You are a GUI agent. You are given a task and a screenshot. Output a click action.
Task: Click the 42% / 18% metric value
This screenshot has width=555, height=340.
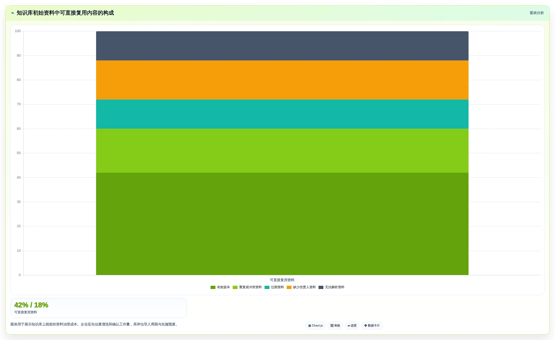point(31,305)
